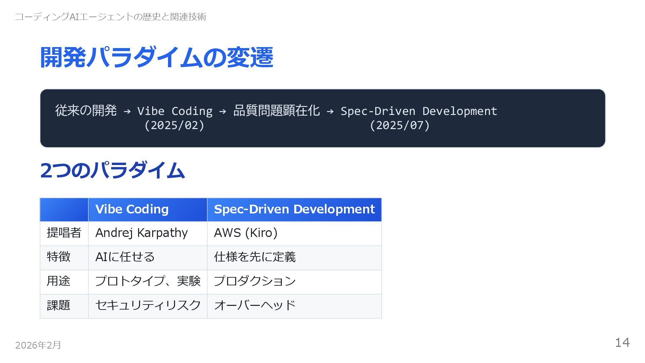Click the 課題 row label
The height and width of the screenshot is (363, 645).
pos(58,306)
